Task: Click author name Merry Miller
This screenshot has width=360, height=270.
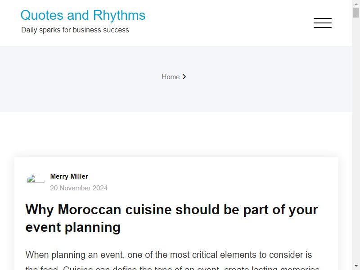Action: click(69, 176)
